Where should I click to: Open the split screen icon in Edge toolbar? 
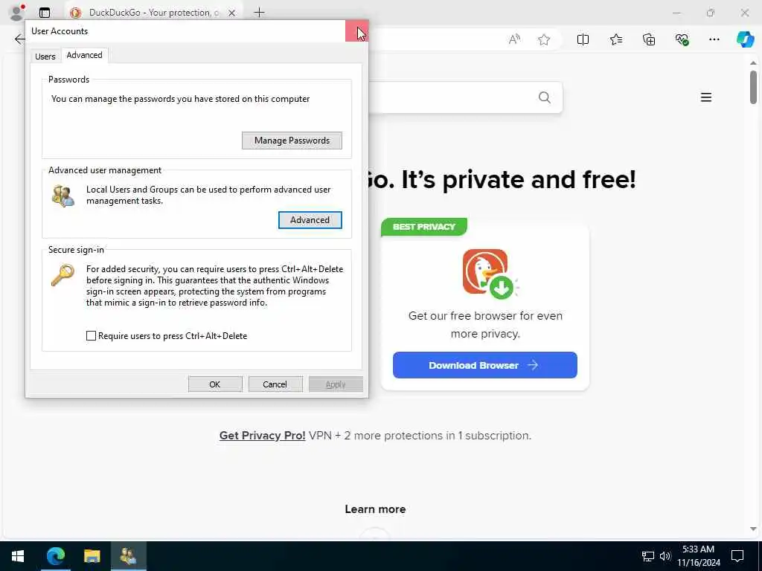point(583,39)
